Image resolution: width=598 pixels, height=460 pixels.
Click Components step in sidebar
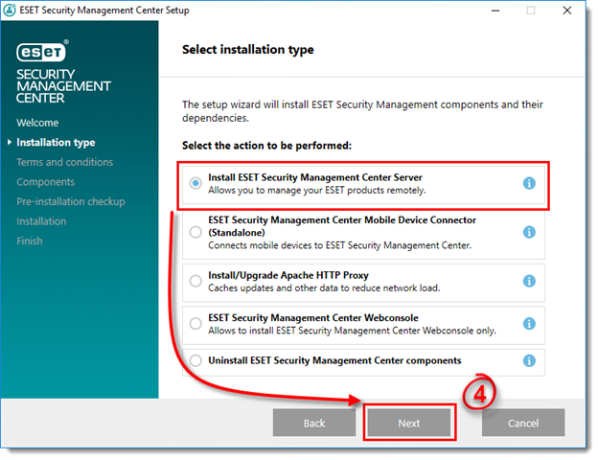point(45,182)
